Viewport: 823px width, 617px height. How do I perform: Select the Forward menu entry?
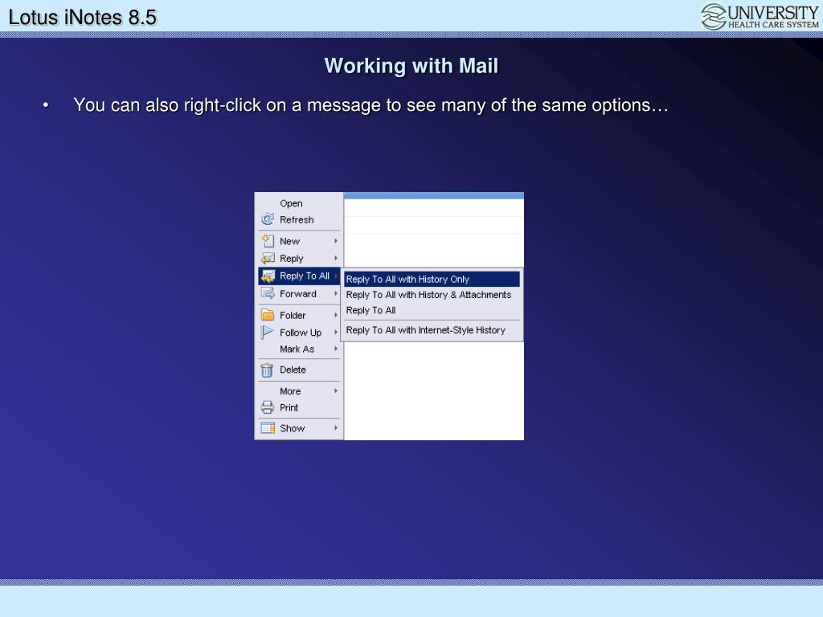(x=299, y=293)
